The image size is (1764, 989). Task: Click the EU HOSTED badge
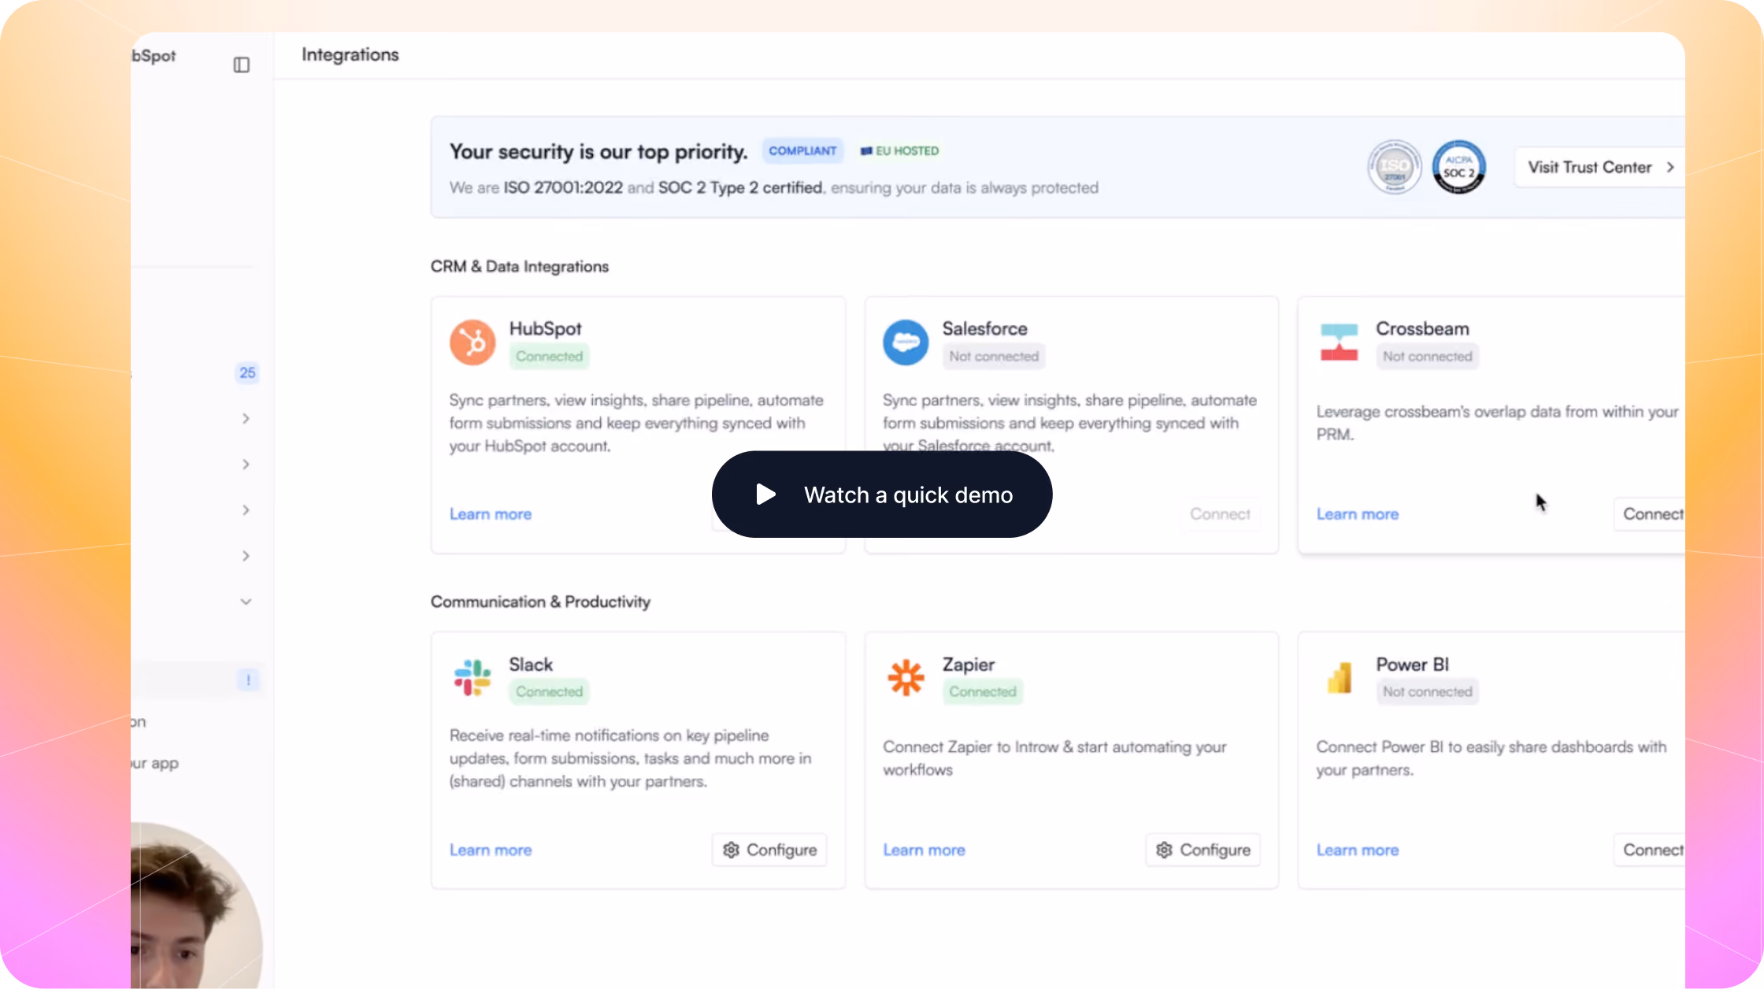899,150
